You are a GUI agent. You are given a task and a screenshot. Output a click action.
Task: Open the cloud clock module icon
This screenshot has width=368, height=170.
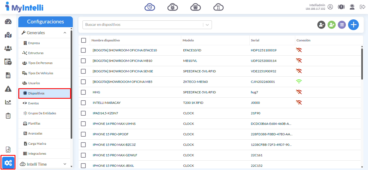point(150,7)
